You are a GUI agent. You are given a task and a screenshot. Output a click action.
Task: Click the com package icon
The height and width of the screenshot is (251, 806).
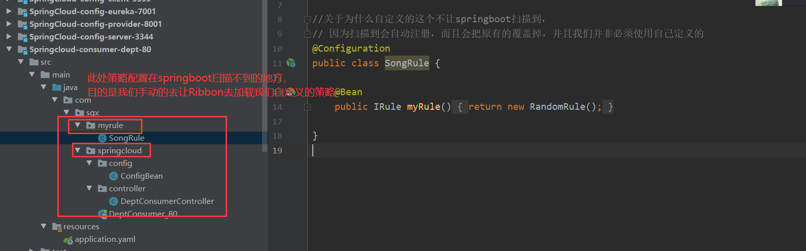pyautogui.click(x=68, y=100)
